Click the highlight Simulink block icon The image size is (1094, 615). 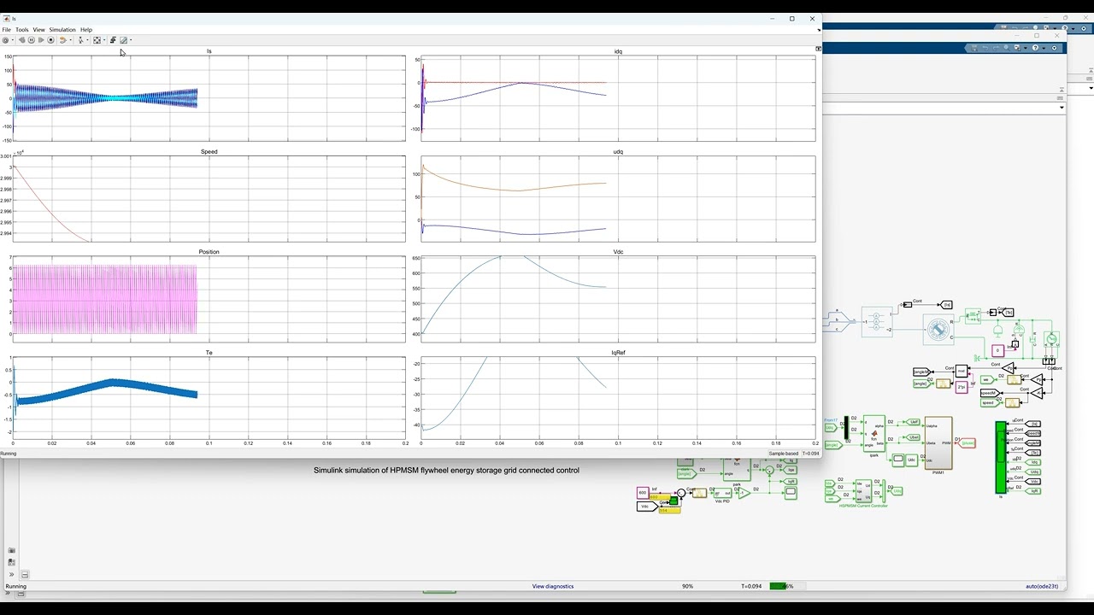coord(63,40)
